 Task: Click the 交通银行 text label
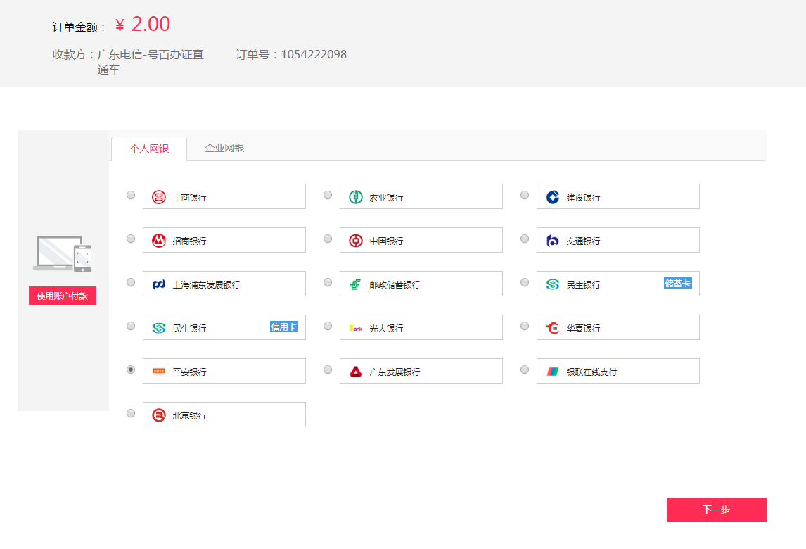click(x=584, y=241)
